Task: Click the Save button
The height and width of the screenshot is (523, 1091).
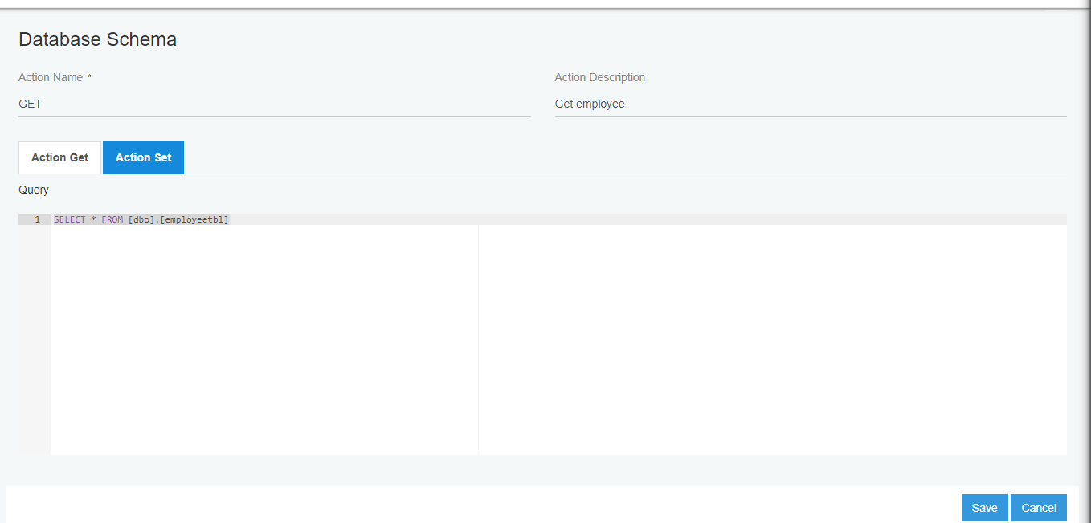Action: tap(984, 507)
